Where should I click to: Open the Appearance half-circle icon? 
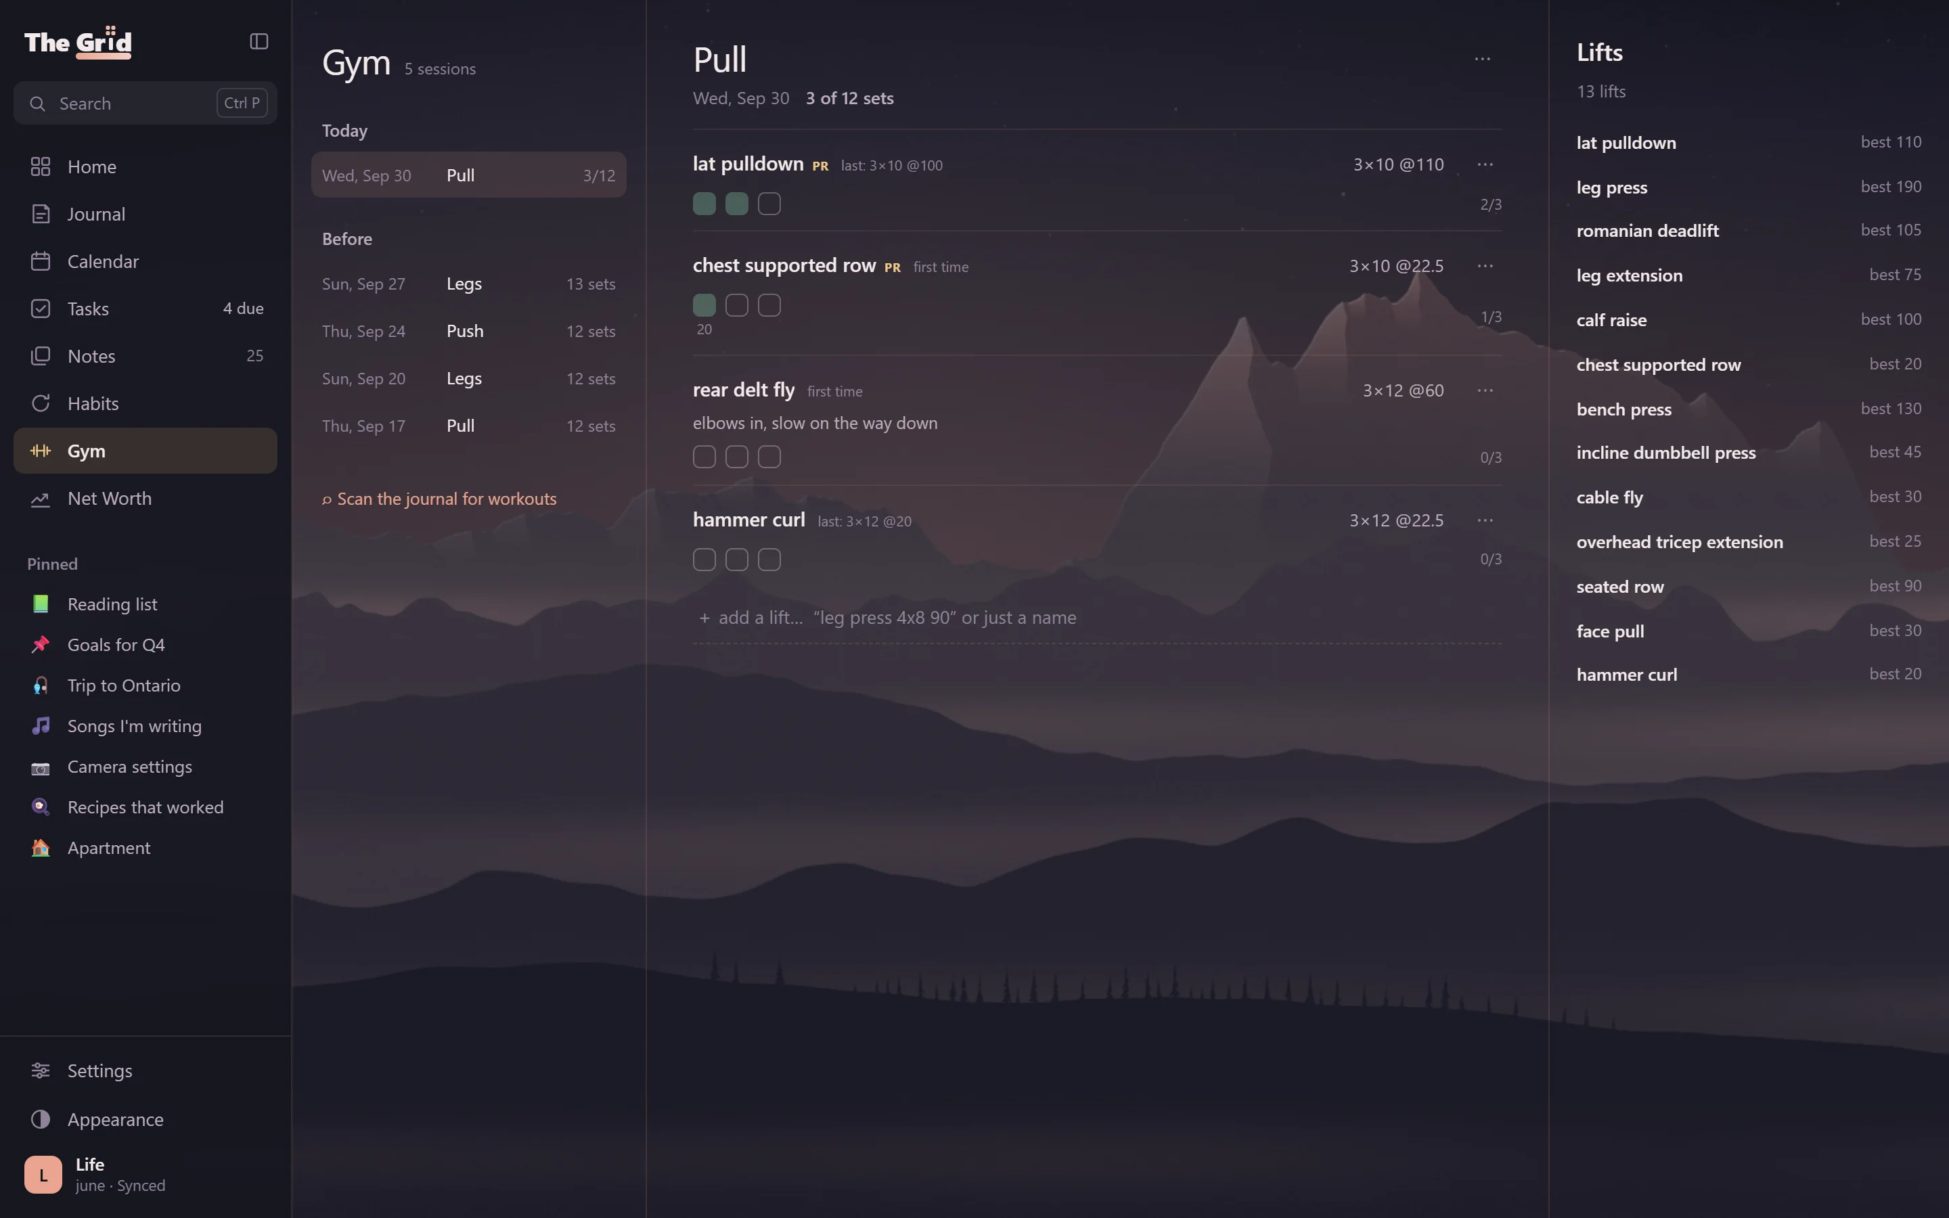point(41,1120)
